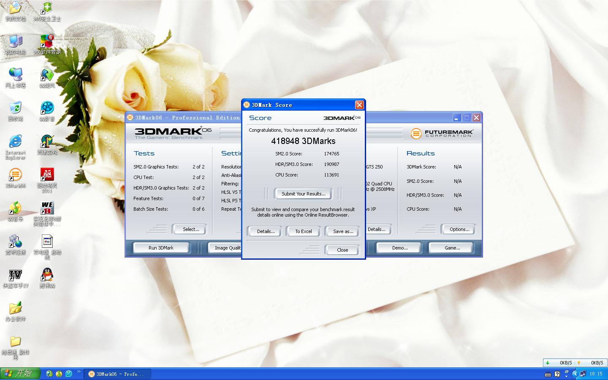608x380 pixels.
Task: Open the 3DMark06 desktop shortcut
Action: 15,178
